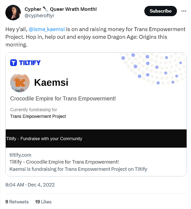Screen dimensions: 191x209
Task: Click the three-dot more options icon
Action: click(184, 11)
